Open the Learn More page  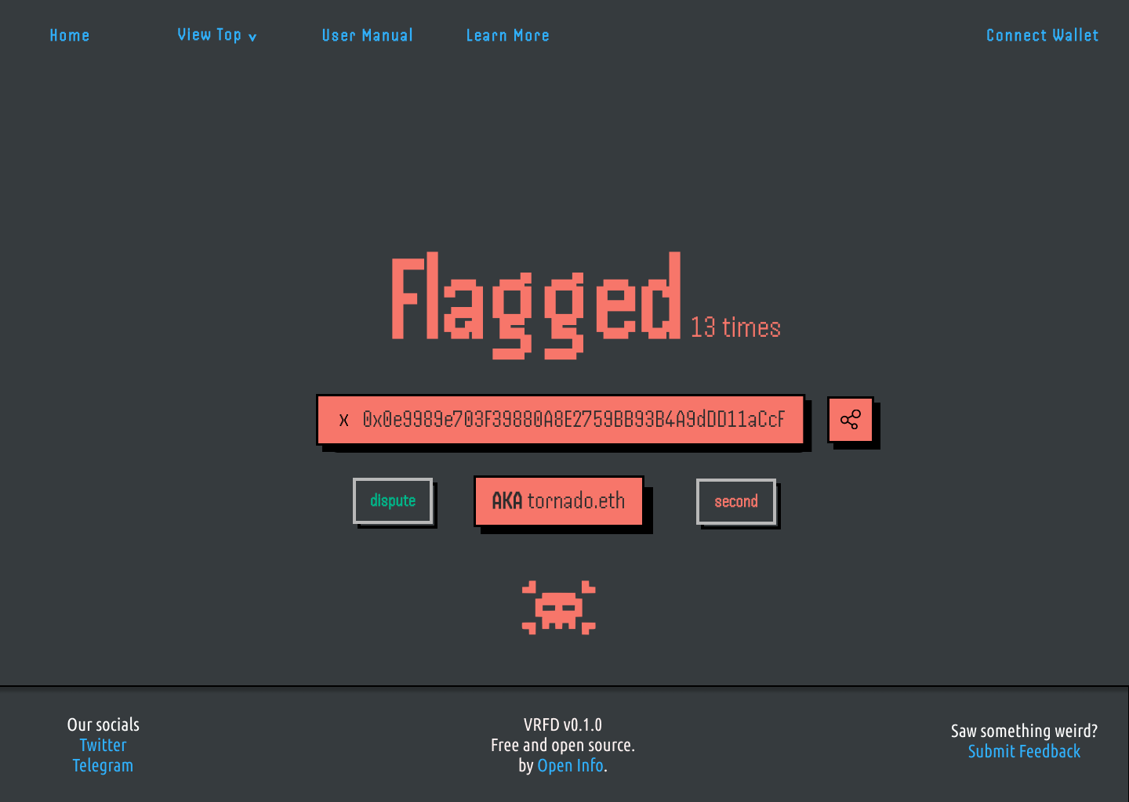tap(508, 35)
